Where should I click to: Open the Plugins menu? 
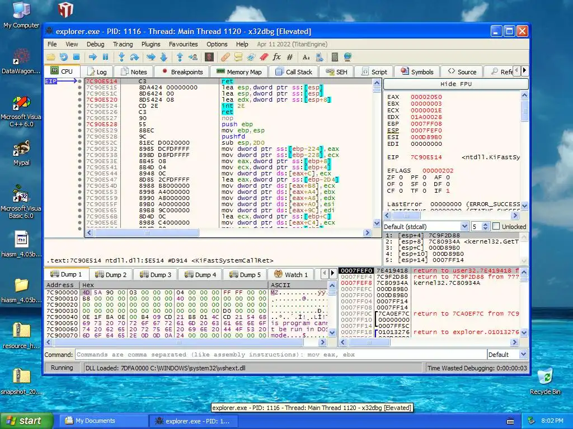tap(151, 44)
